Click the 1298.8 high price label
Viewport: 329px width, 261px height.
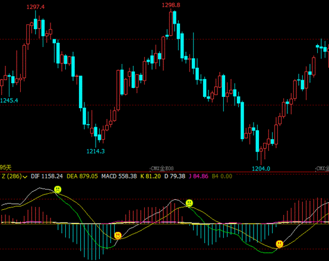tap(171, 5)
